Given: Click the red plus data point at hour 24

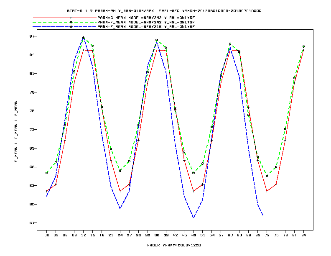Looking at the screenshot, I should (120, 191).
